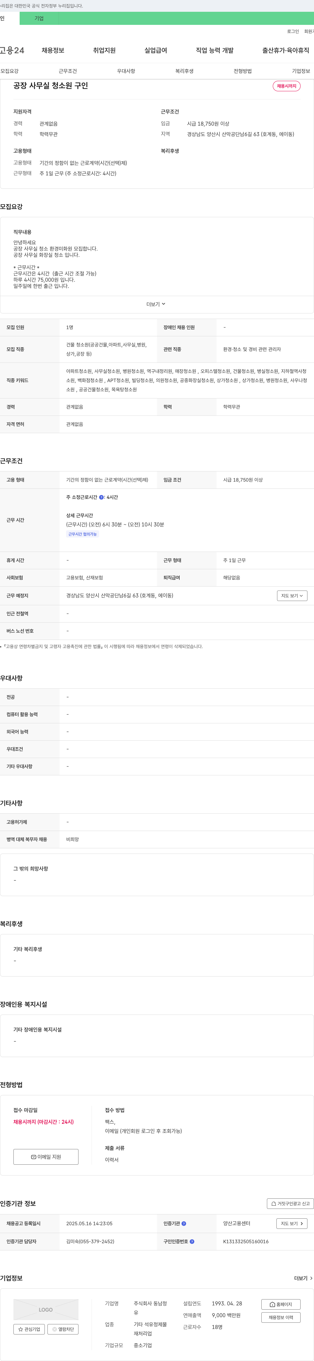
Task: Click contact 김미숙(055-379-2452)
Action: [x=90, y=1242]
